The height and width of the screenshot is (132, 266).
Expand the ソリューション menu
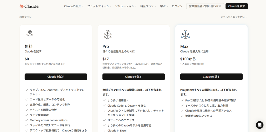(126, 6)
